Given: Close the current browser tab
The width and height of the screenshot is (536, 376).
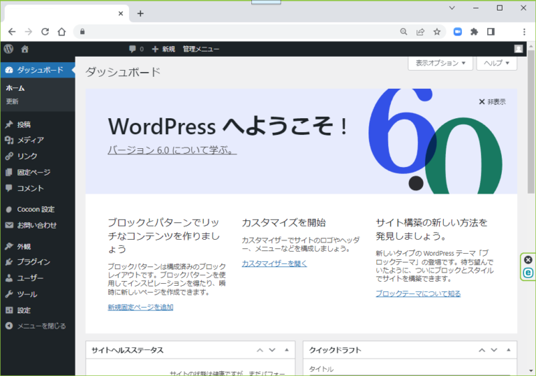Looking at the screenshot, I should 121,14.
